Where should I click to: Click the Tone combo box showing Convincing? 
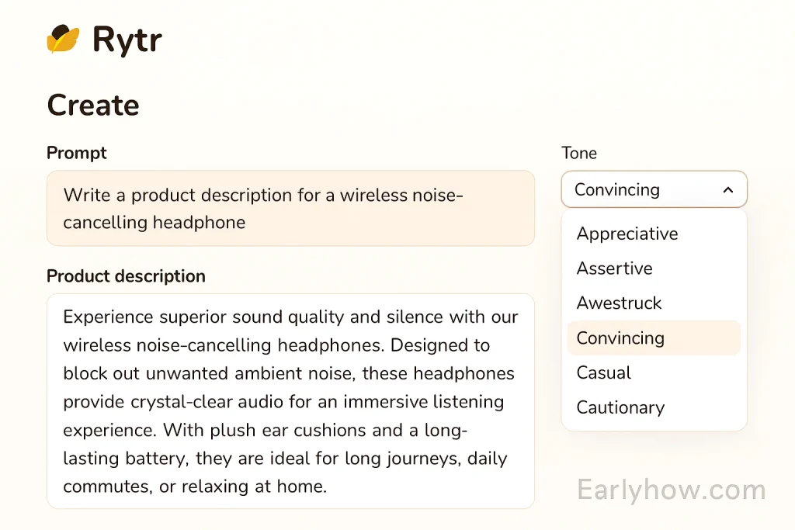644,189
